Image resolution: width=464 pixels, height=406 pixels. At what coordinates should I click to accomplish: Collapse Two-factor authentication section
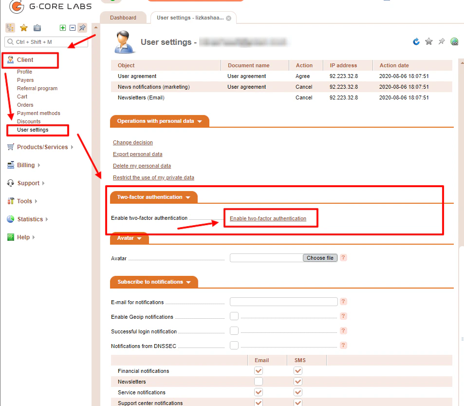click(x=153, y=197)
